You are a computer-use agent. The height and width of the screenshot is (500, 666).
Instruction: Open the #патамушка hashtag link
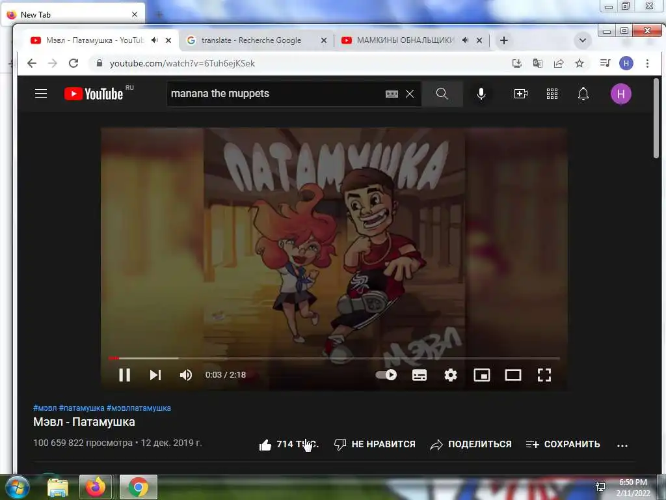click(81, 408)
